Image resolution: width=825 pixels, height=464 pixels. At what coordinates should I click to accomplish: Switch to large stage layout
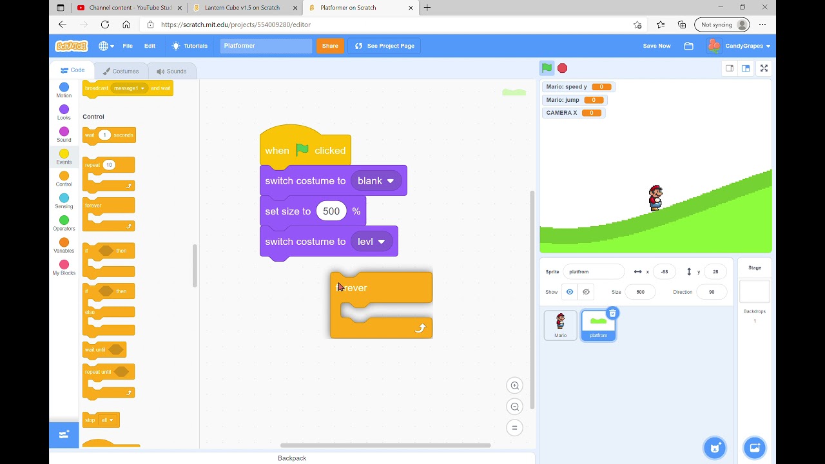click(746, 68)
